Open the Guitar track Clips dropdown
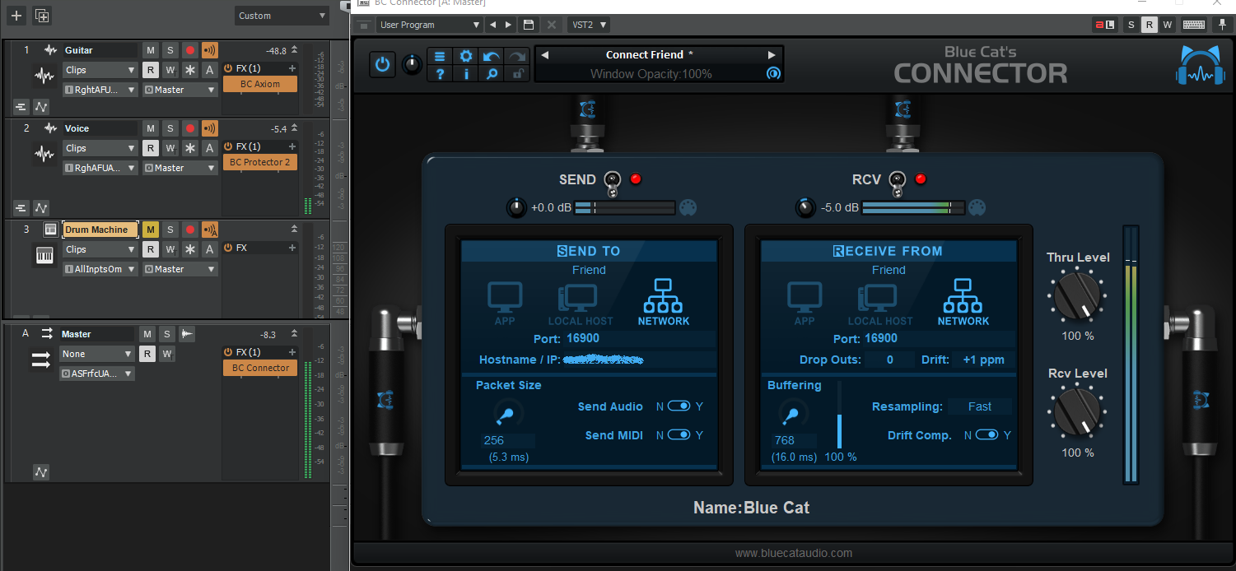 pos(100,70)
